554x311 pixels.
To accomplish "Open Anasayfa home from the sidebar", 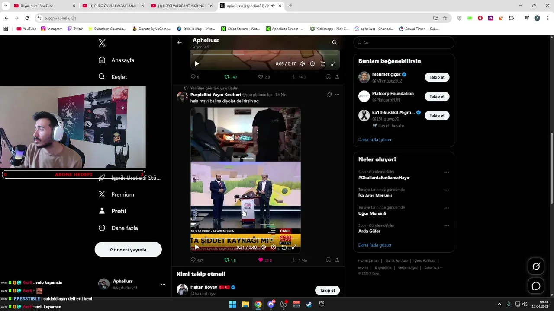I will tap(116, 60).
